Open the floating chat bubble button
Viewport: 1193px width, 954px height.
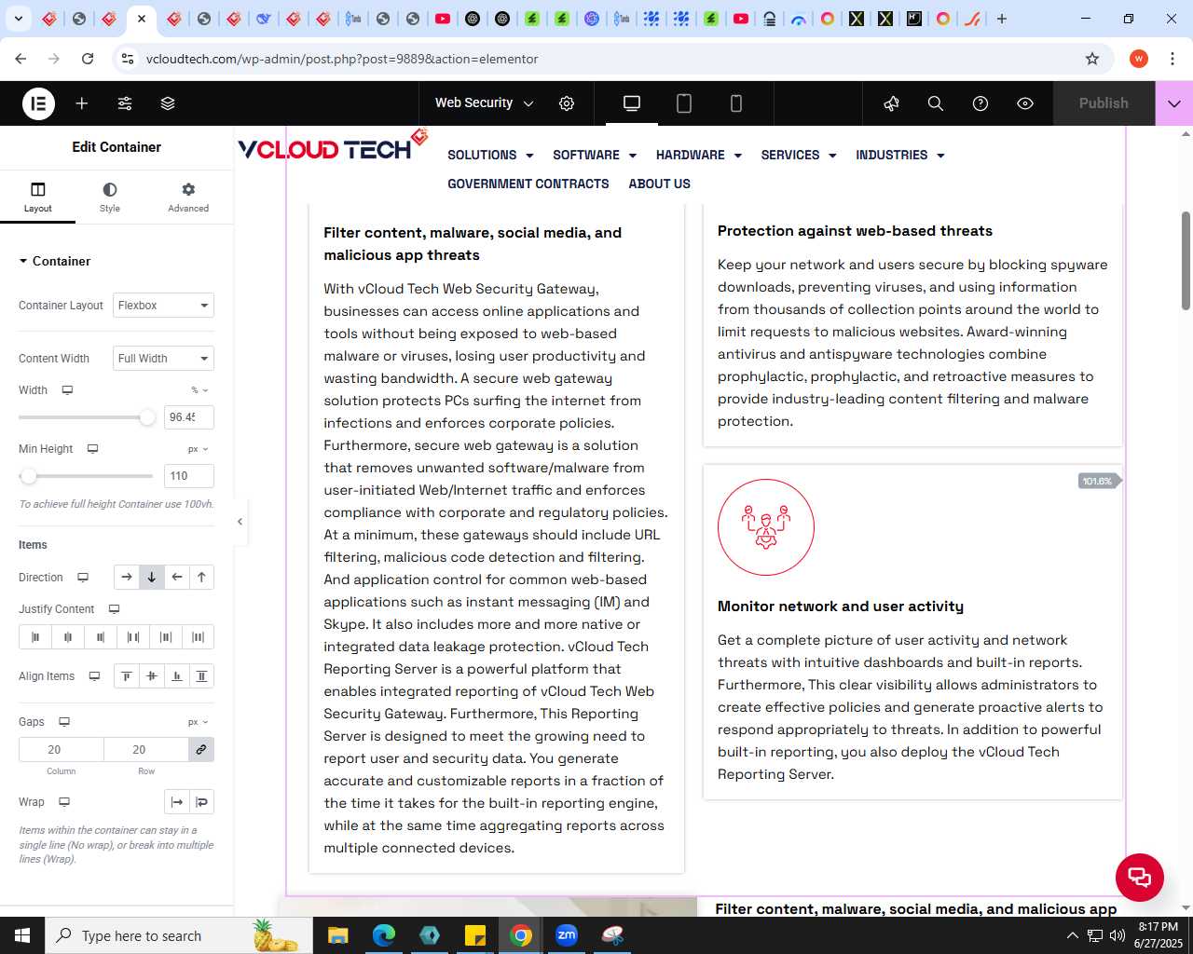tap(1140, 878)
